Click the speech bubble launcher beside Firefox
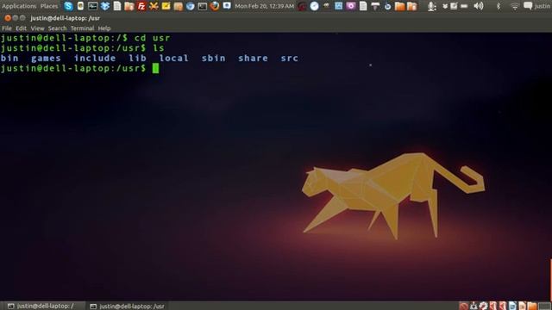Viewport: 552px width, 310px height. coord(227,6)
